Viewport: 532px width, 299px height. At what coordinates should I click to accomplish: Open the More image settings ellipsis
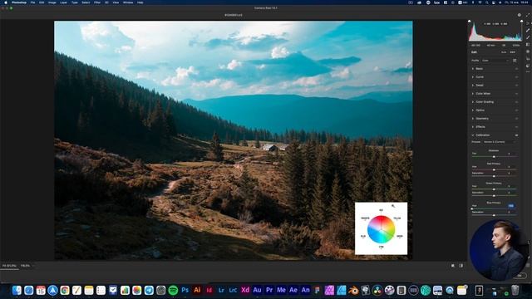click(x=528, y=71)
